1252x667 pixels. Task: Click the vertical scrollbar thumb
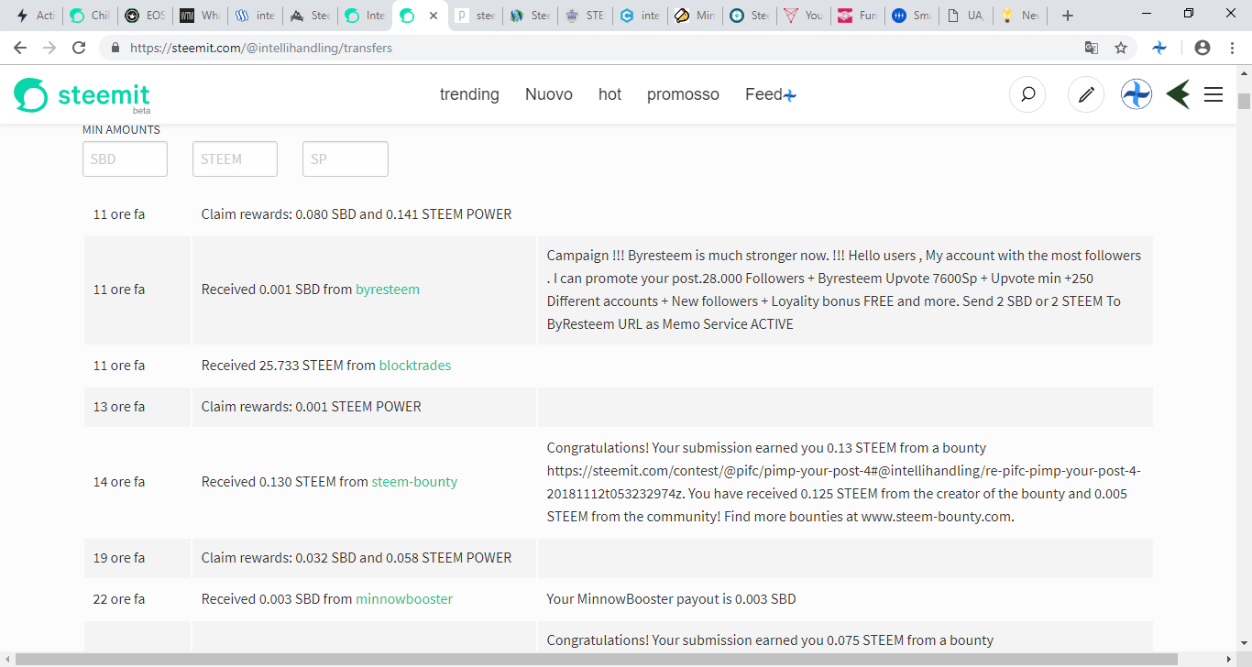1244,101
